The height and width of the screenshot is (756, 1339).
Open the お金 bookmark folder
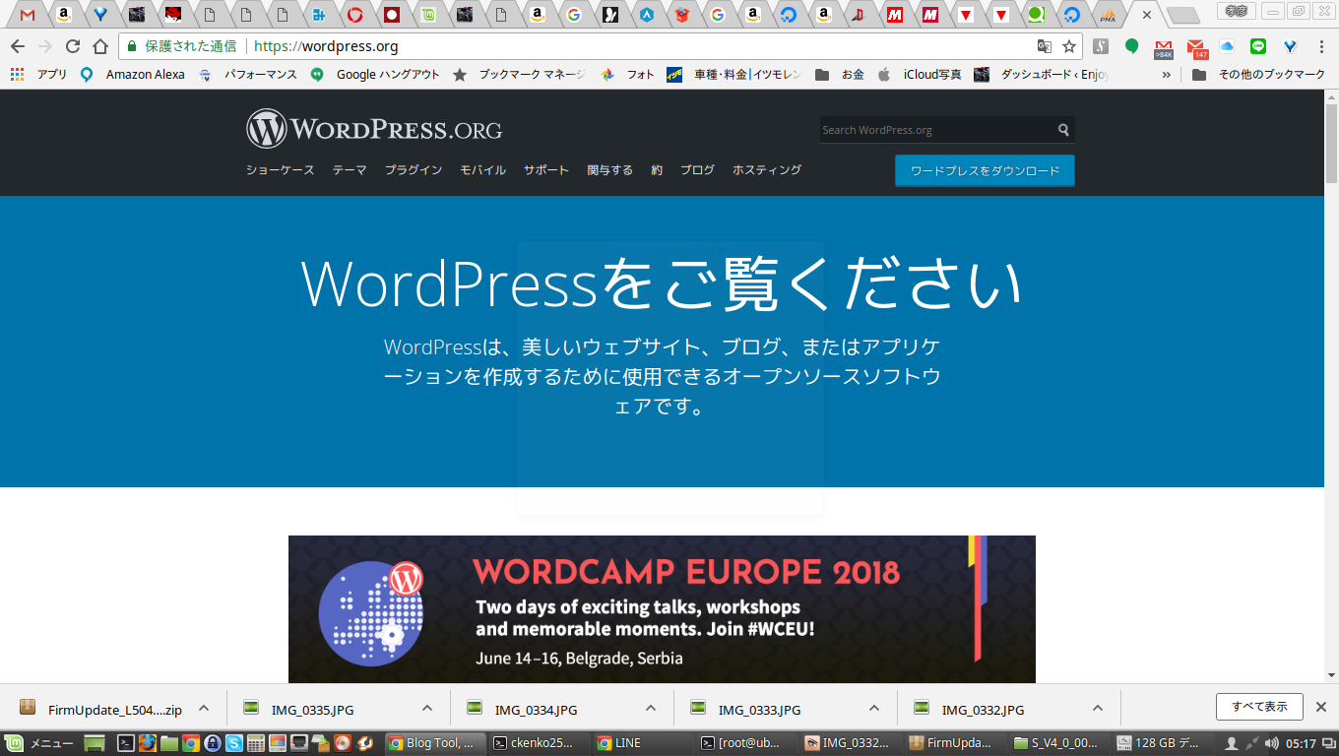(840, 74)
